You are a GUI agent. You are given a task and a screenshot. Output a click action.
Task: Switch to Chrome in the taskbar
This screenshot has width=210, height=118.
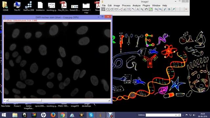tap(63, 115)
